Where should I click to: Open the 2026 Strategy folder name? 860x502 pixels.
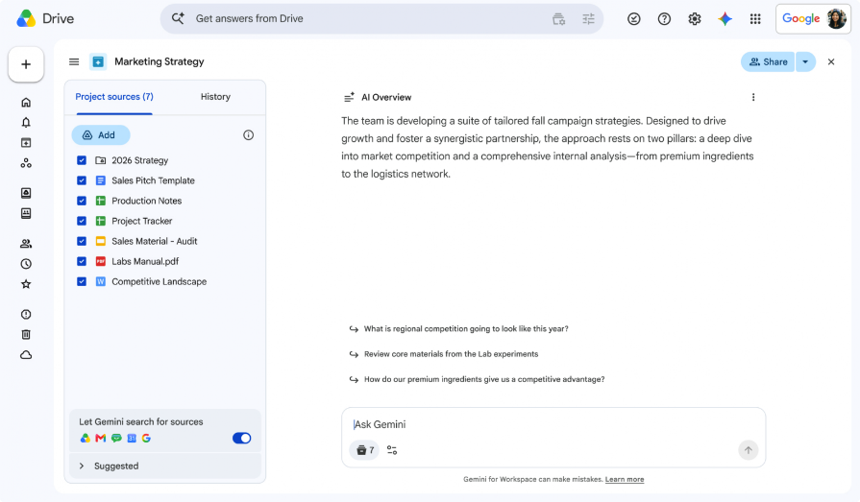(x=140, y=160)
